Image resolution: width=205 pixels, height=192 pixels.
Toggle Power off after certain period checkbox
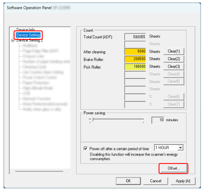click(86, 148)
